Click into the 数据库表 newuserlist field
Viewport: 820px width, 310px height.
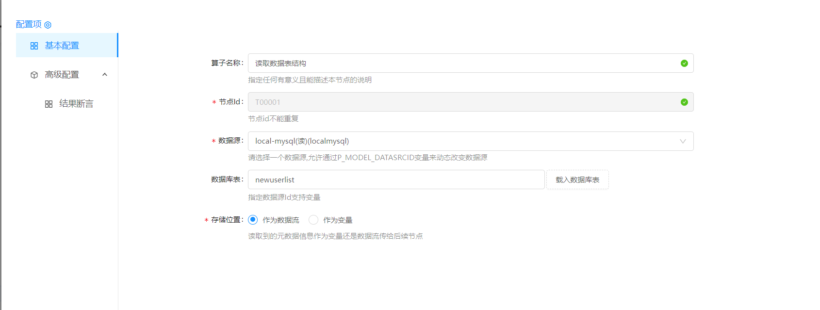click(395, 179)
